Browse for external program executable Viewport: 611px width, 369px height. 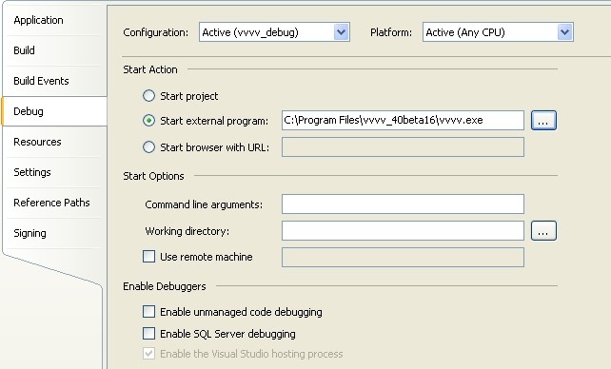[543, 120]
